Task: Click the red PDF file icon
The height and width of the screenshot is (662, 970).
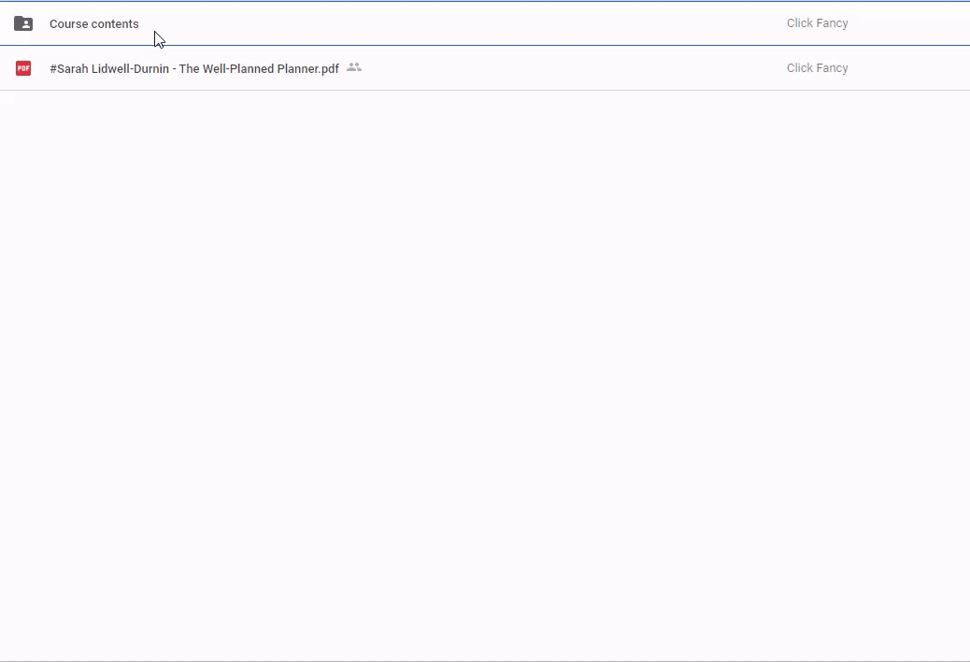Action: point(23,68)
